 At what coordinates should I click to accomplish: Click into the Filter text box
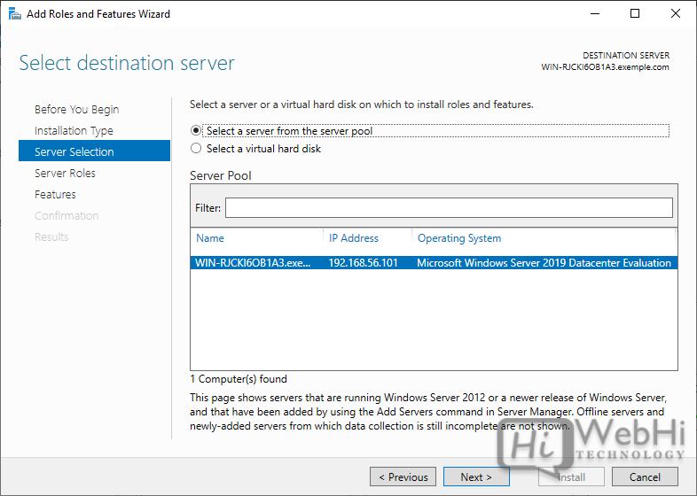coord(448,207)
